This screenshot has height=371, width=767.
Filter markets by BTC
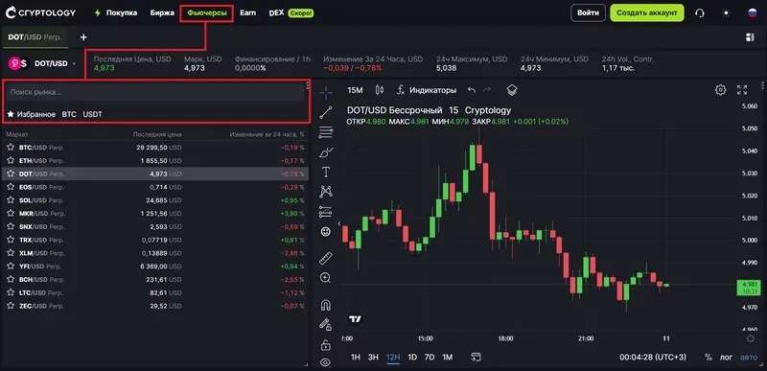point(69,114)
